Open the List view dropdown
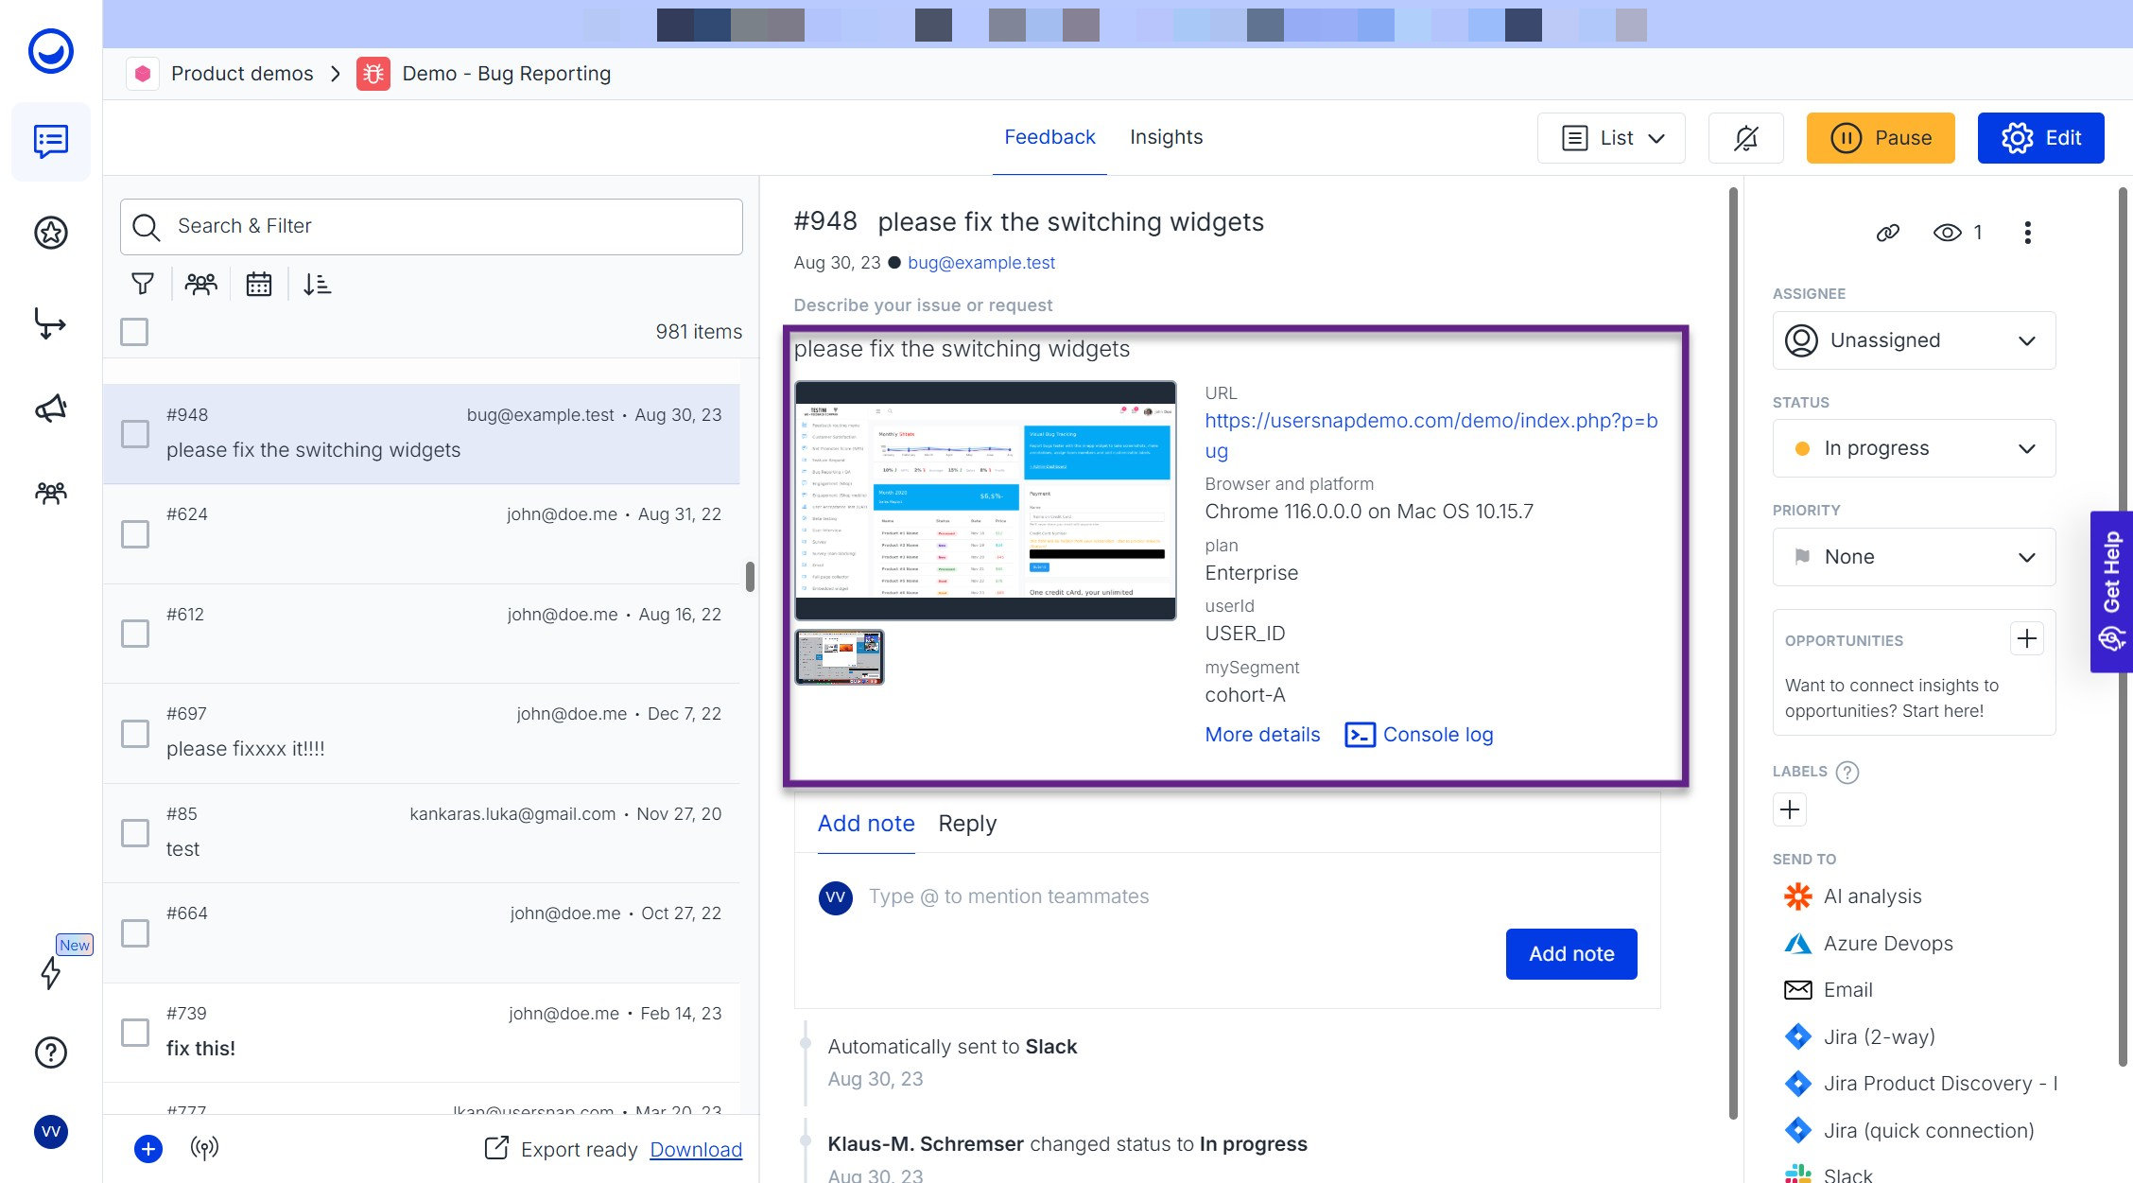This screenshot has height=1183, width=2133. (1611, 138)
